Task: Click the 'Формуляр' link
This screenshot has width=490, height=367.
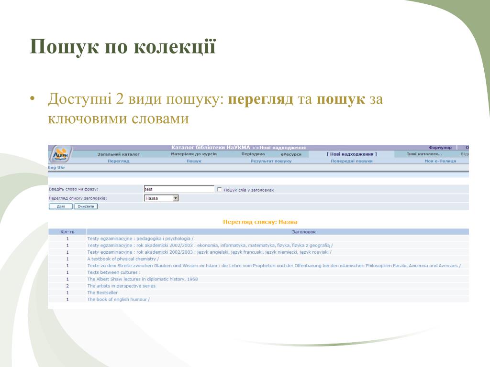Action: 440,148
